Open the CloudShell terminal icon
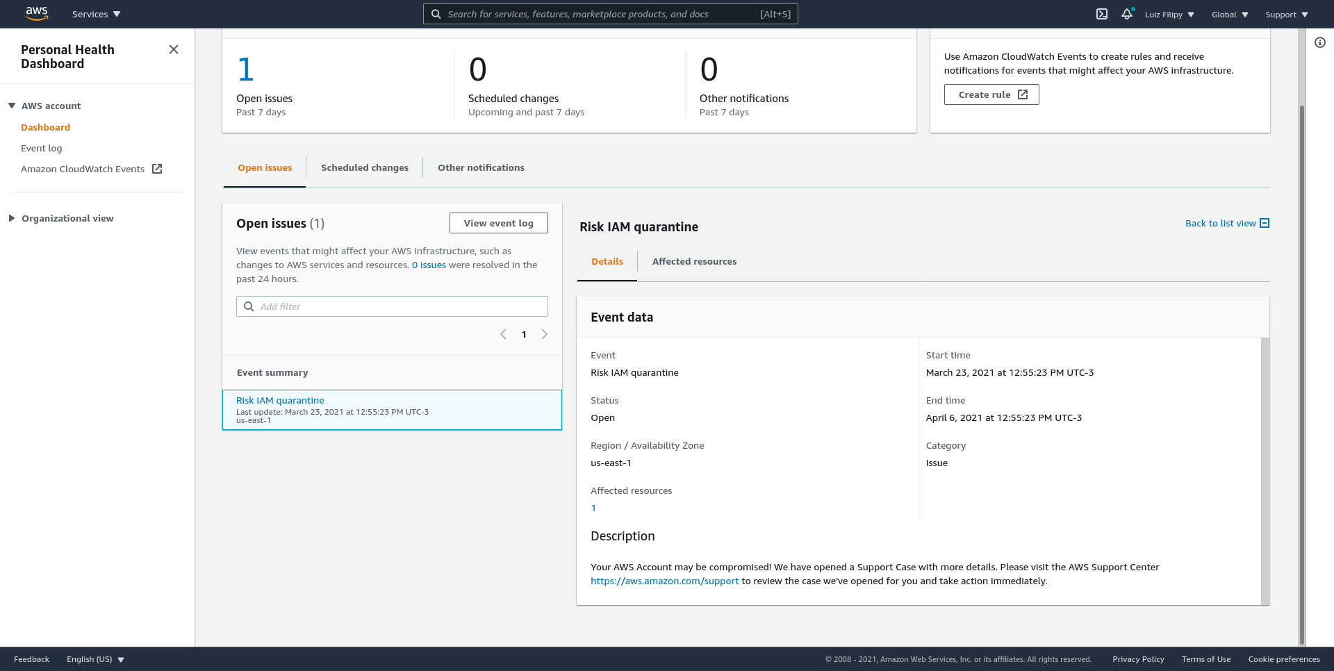The height and width of the screenshot is (671, 1334). pyautogui.click(x=1102, y=14)
